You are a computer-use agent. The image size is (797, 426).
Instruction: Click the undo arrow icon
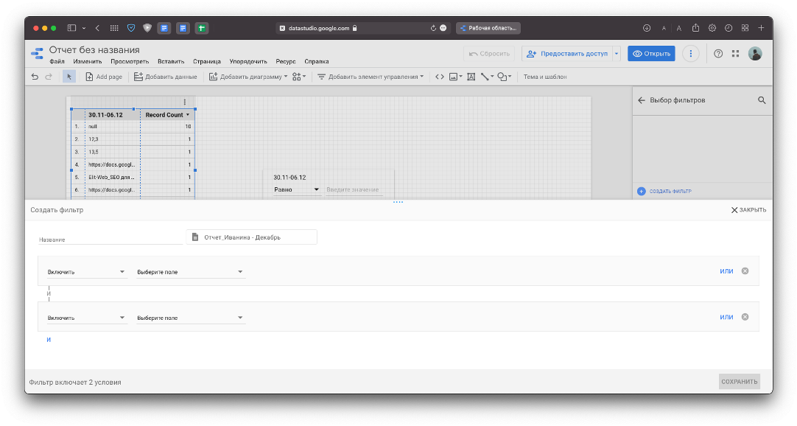[35, 77]
